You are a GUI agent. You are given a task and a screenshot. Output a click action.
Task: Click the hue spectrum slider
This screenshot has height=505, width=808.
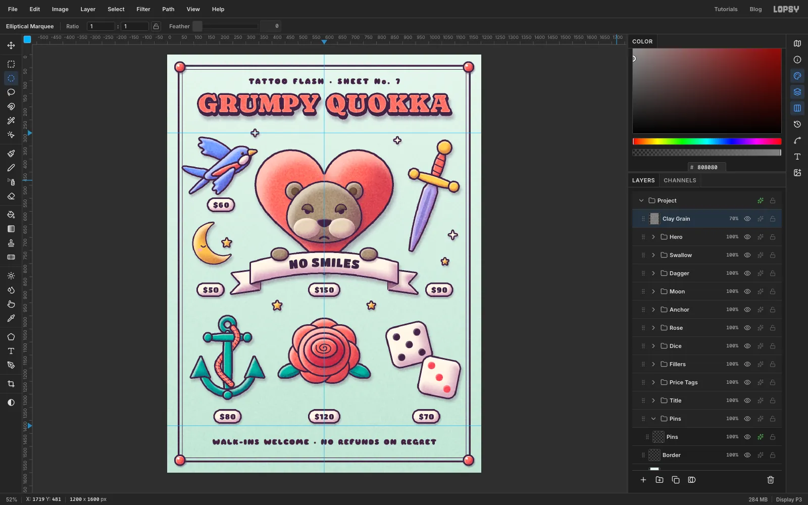click(x=707, y=141)
